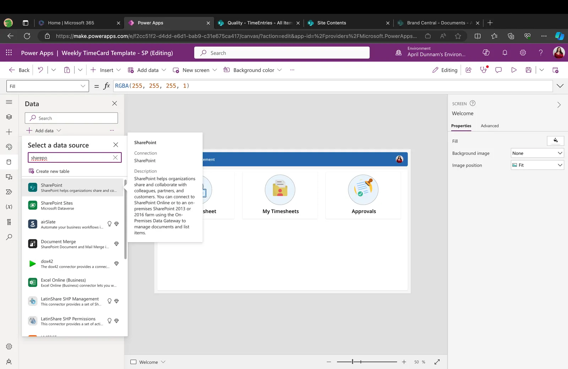This screenshot has width=568, height=369.
Task: Save the app with the Save icon
Action: [529, 70]
